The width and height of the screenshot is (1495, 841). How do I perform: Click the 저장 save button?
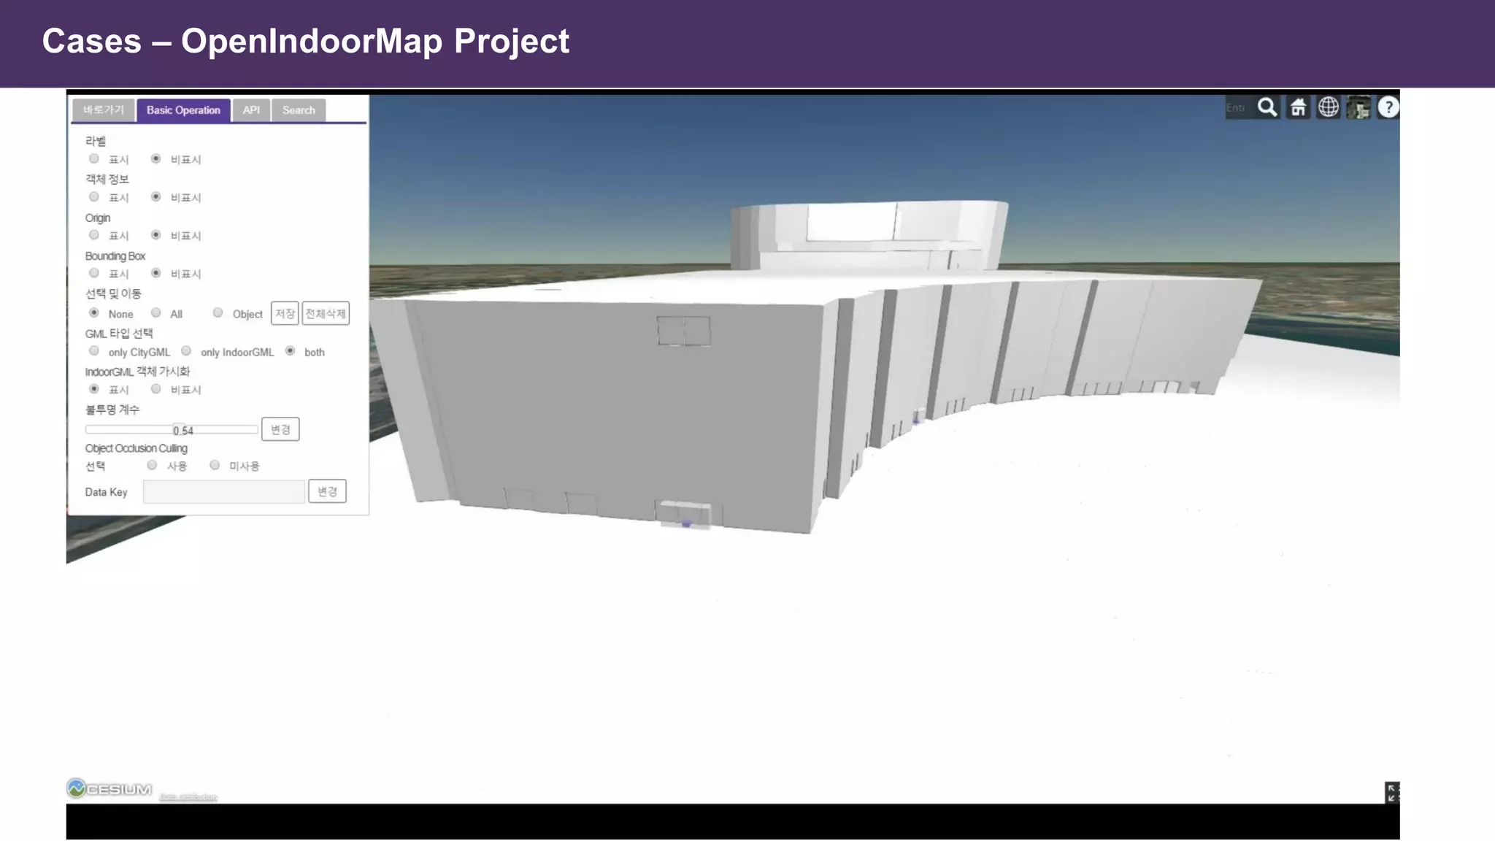click(x=285, y=313)
